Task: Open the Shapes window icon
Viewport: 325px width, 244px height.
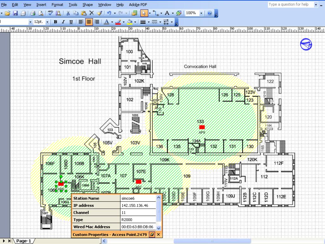Action: click(134, 13)
